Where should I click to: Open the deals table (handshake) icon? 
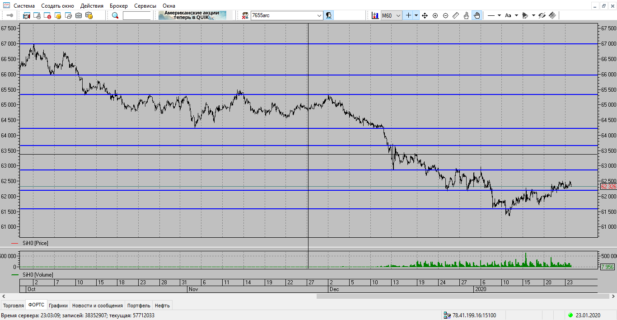[x=27, y=15]
